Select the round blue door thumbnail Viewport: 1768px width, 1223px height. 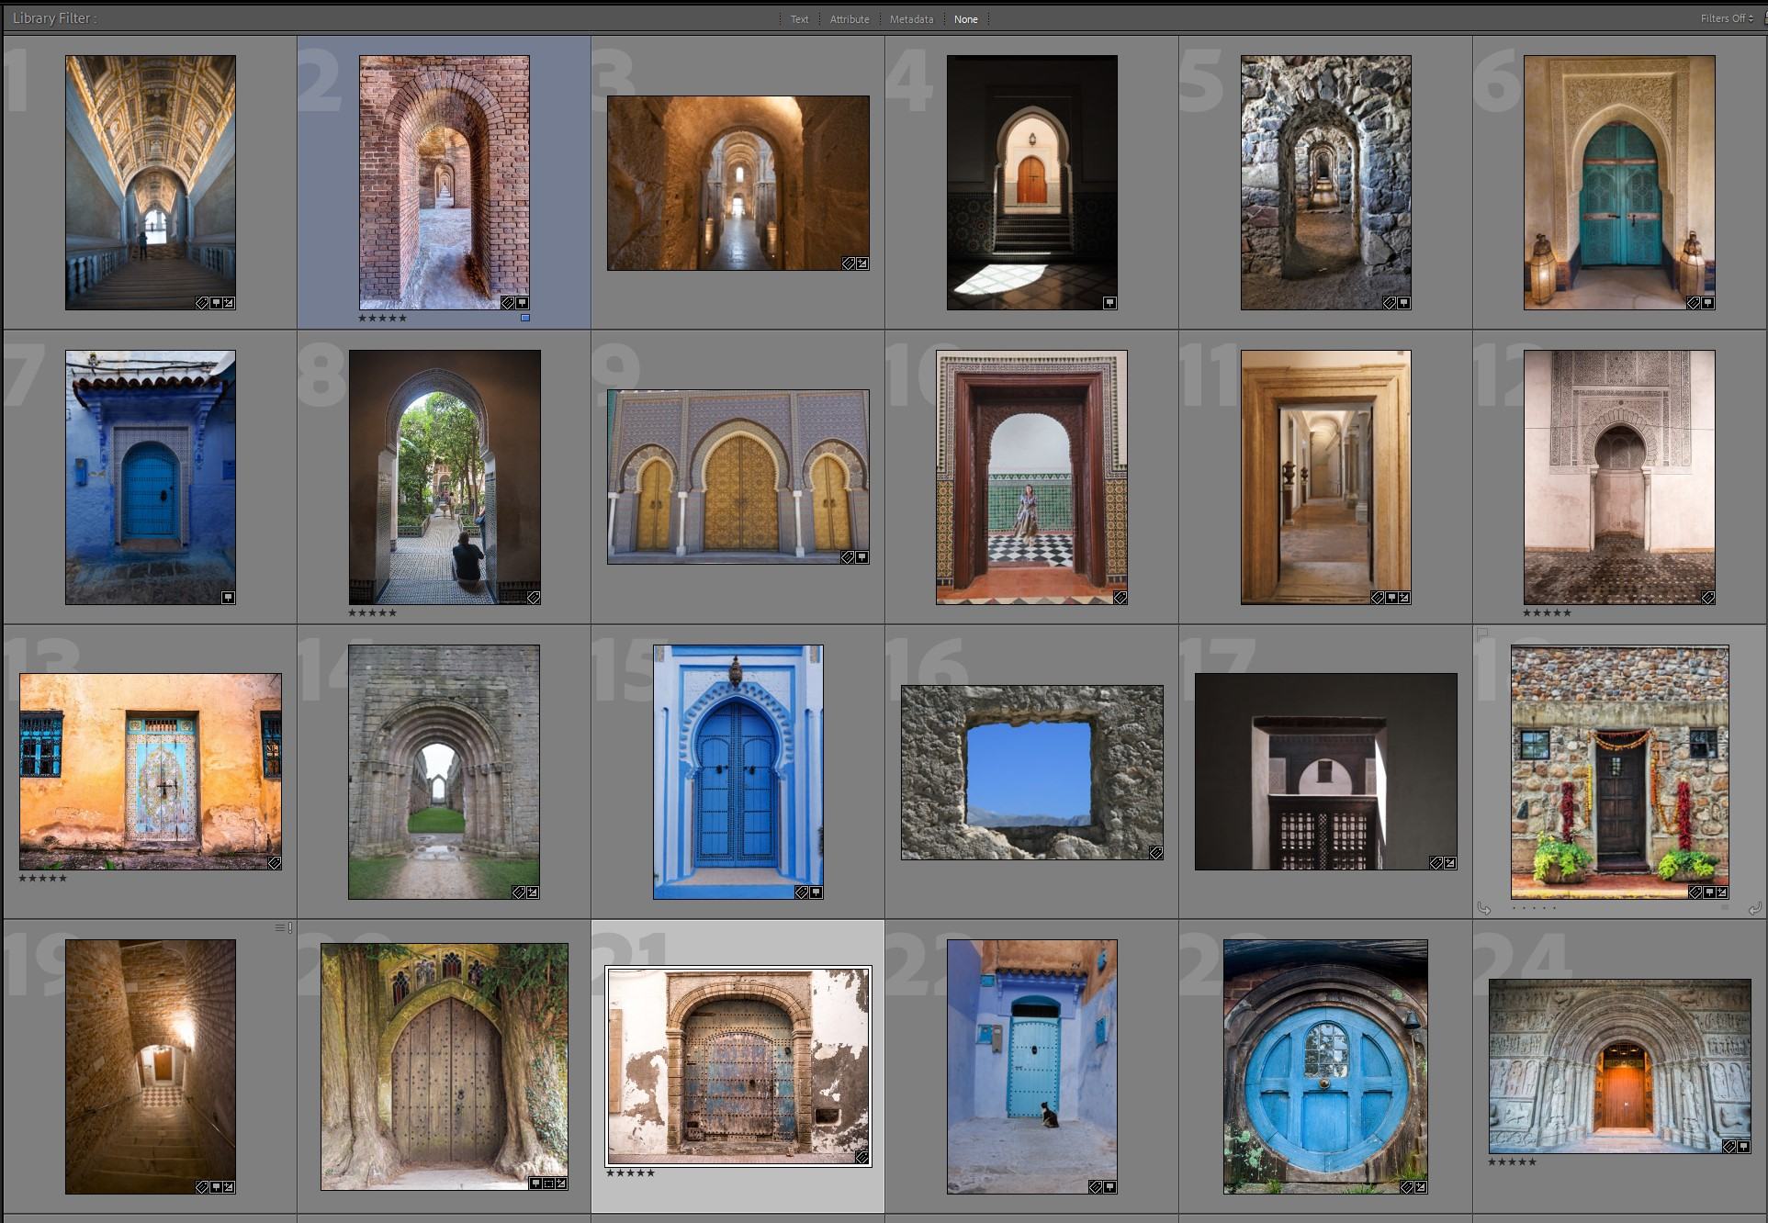pos(1325,1066)
